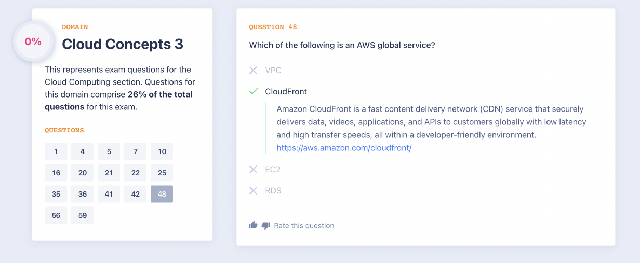The image size is (640, 263).
Task: Select the RDS answer option
Action: [x=273, y=190]
